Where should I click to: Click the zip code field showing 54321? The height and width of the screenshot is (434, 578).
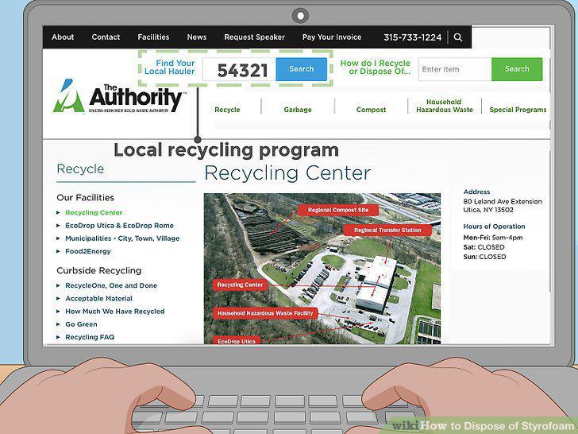coord(239,69)
